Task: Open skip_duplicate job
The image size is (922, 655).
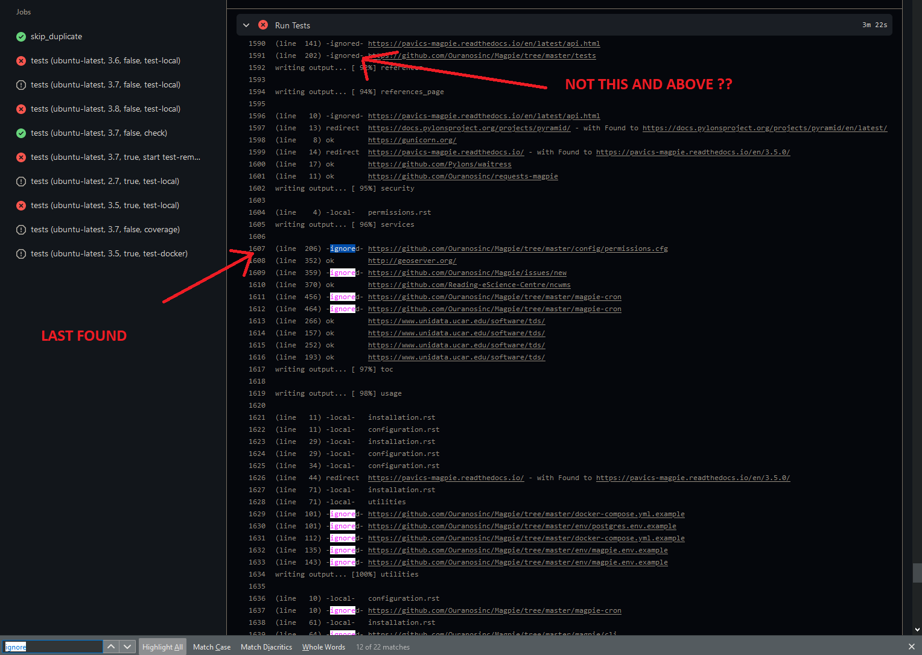Action: [56, 37]
